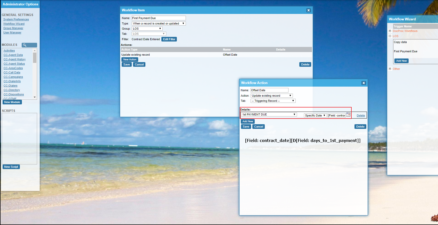
Task: Click the Workflow Item Name input field
Action: (x=159, y=18)
